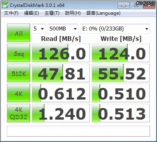Click the 4K write result 0.510
Image resolution: width=157 pixels, height=142 pixels.
click(121, 93)
